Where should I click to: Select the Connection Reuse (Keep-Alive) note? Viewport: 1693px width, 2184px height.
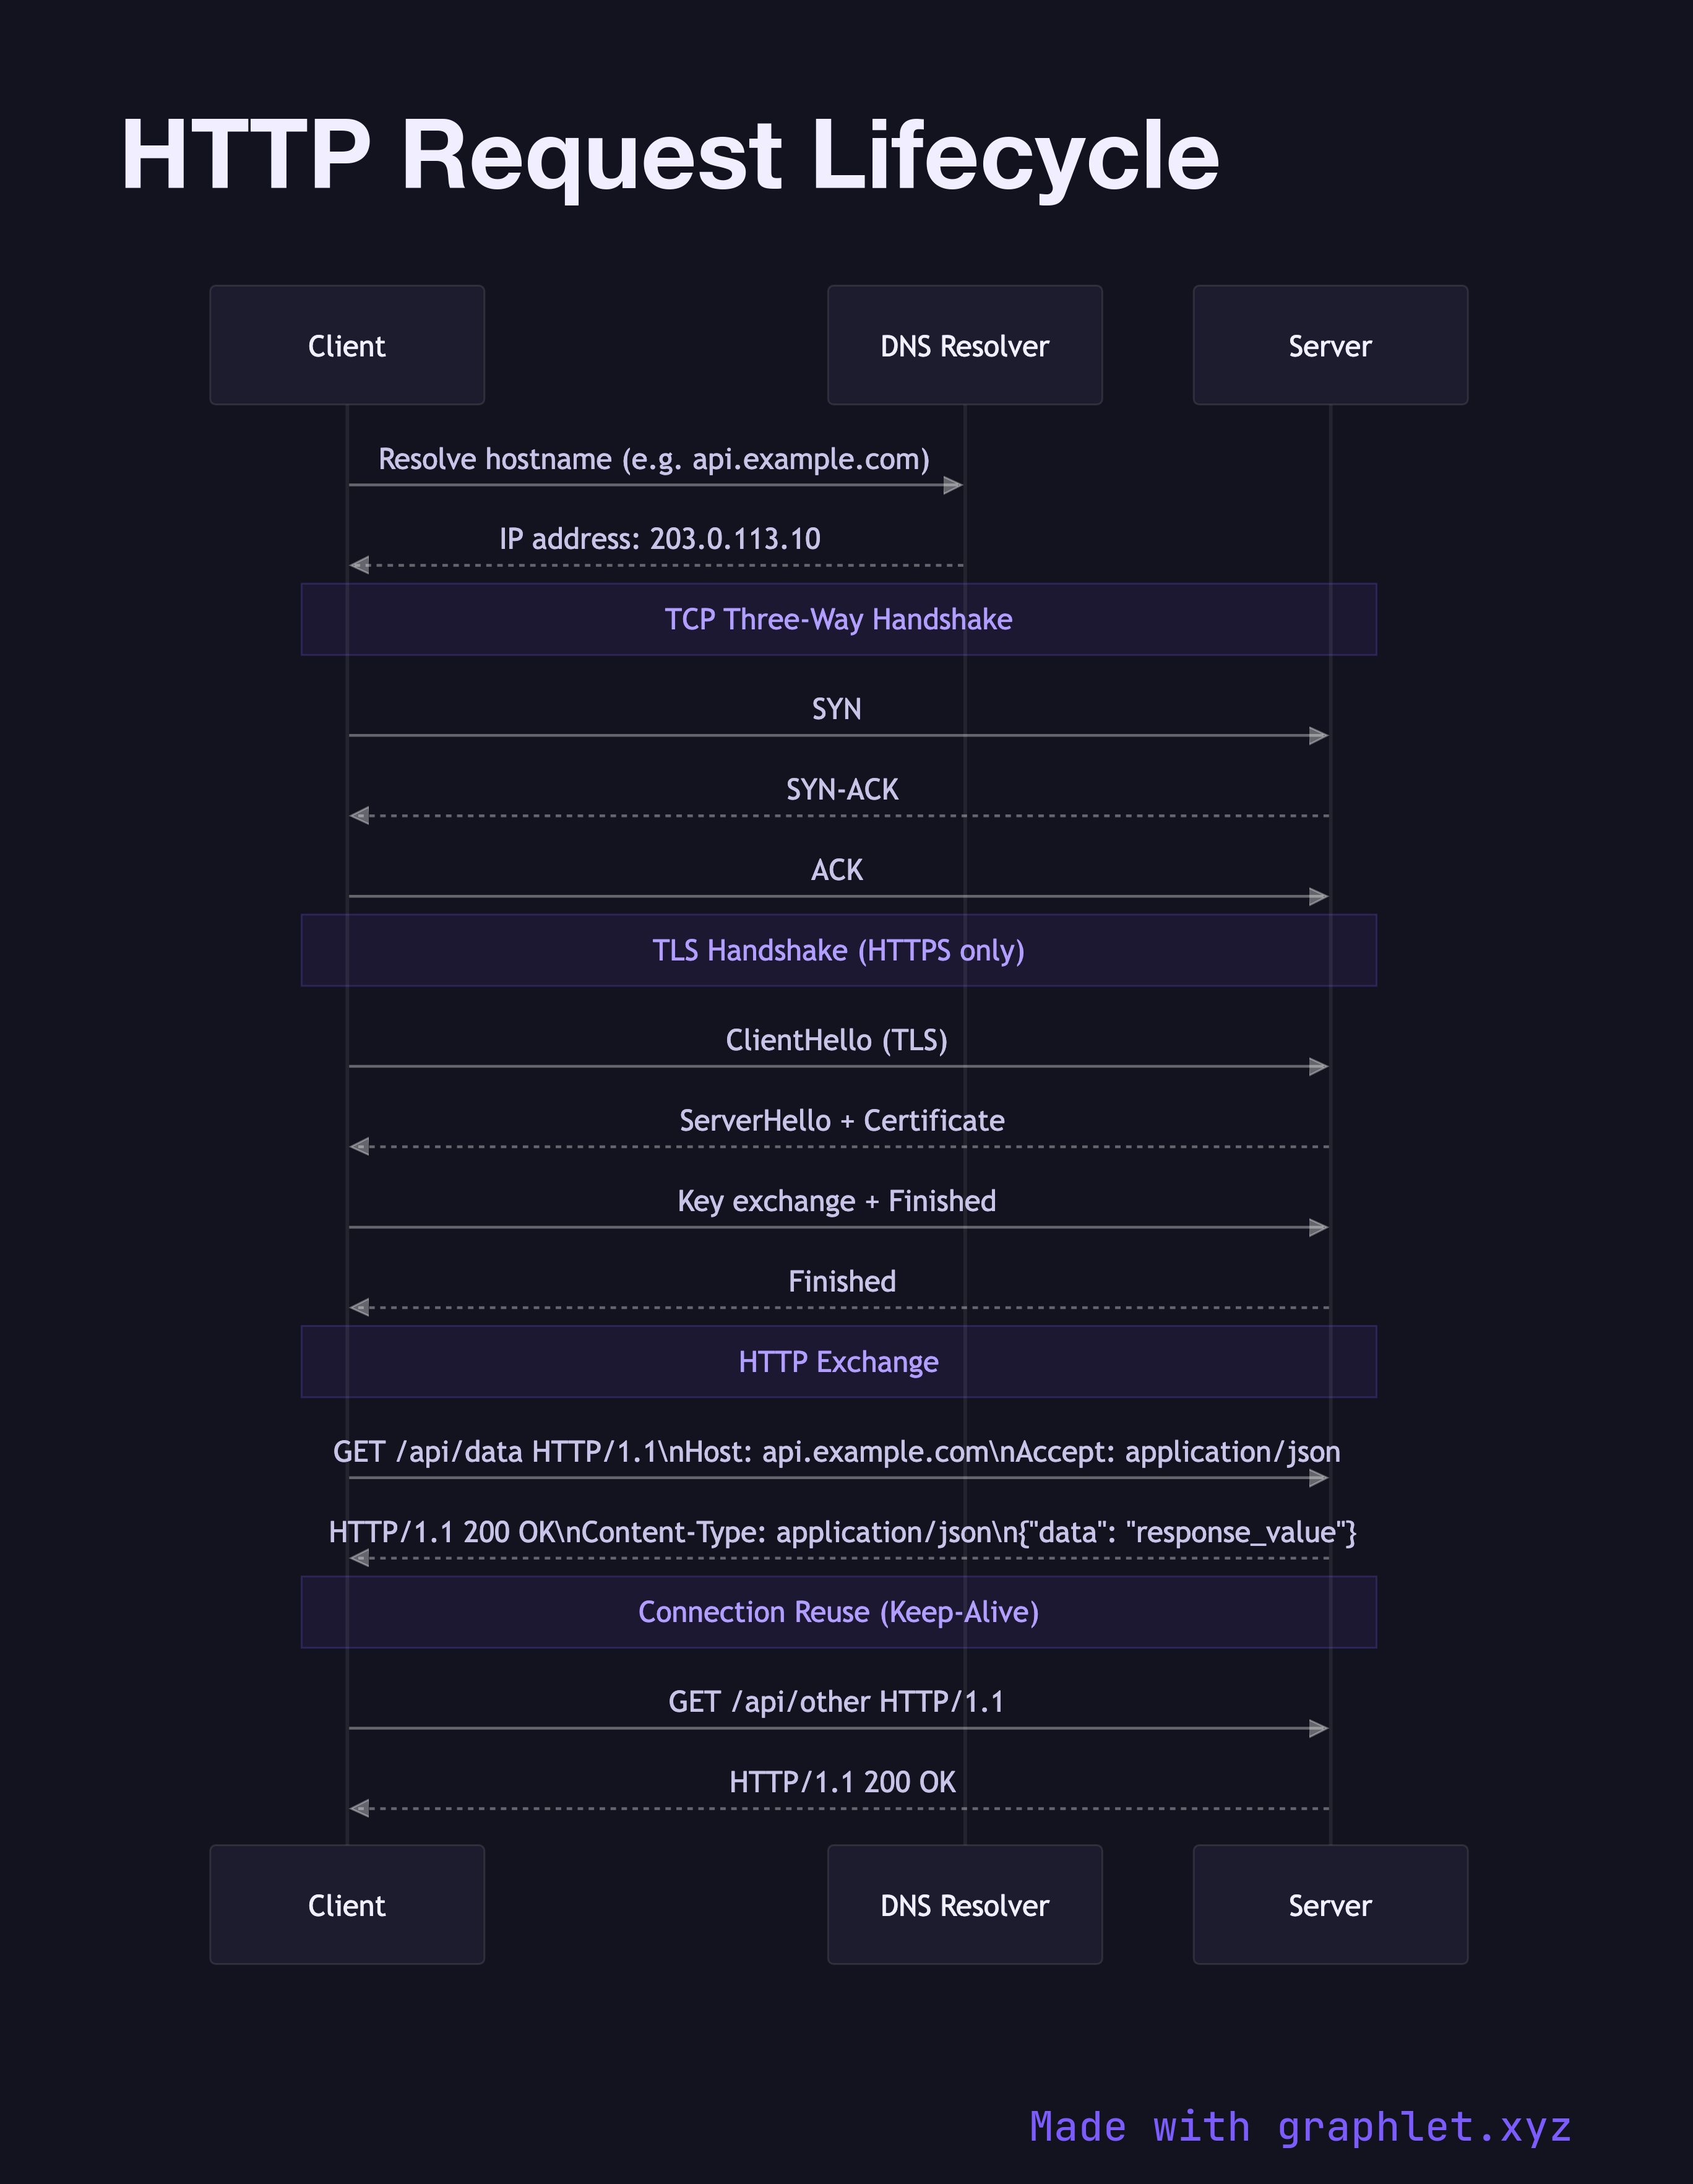point(838,1611)
